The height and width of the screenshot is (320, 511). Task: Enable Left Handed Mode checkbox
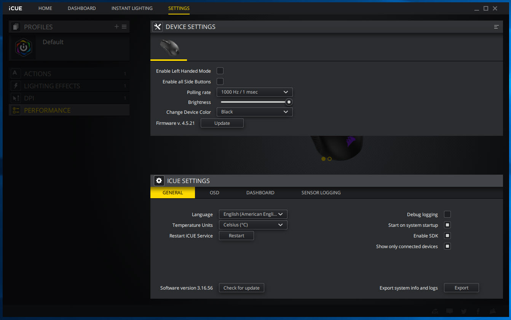220,71
